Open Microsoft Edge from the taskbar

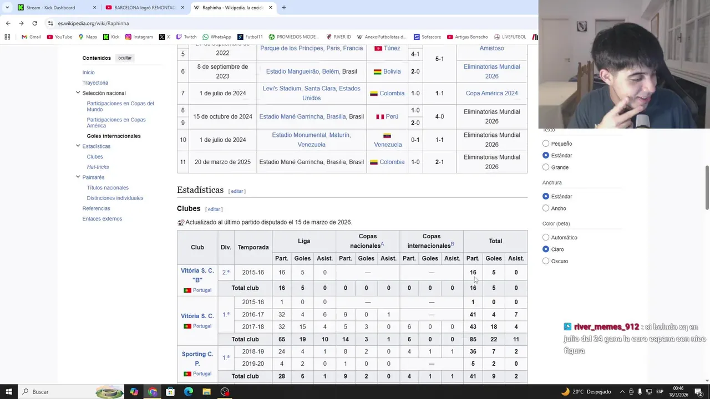click(x=189, y=392)
